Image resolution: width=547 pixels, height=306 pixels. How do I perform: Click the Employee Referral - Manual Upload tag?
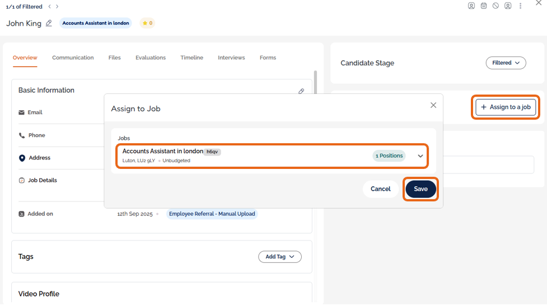212,214
